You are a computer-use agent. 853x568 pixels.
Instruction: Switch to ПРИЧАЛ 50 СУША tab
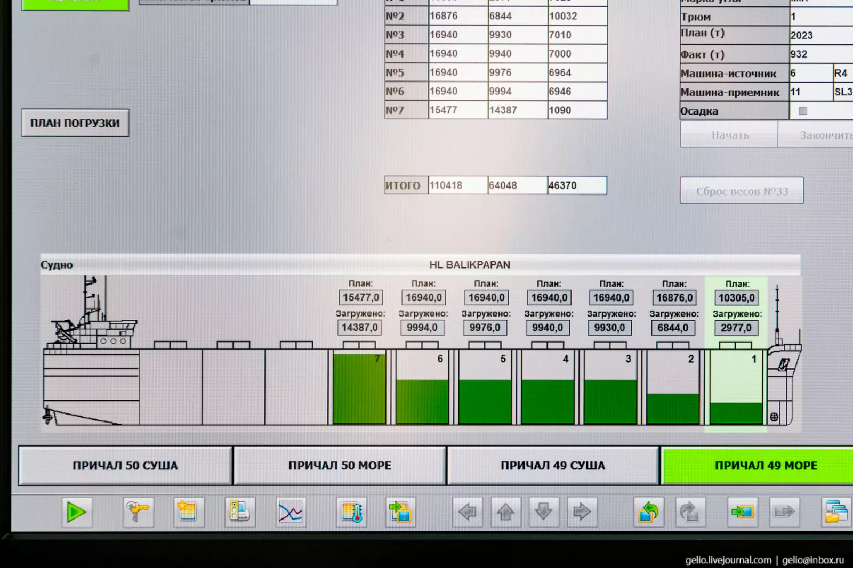[x=125, y=466]
